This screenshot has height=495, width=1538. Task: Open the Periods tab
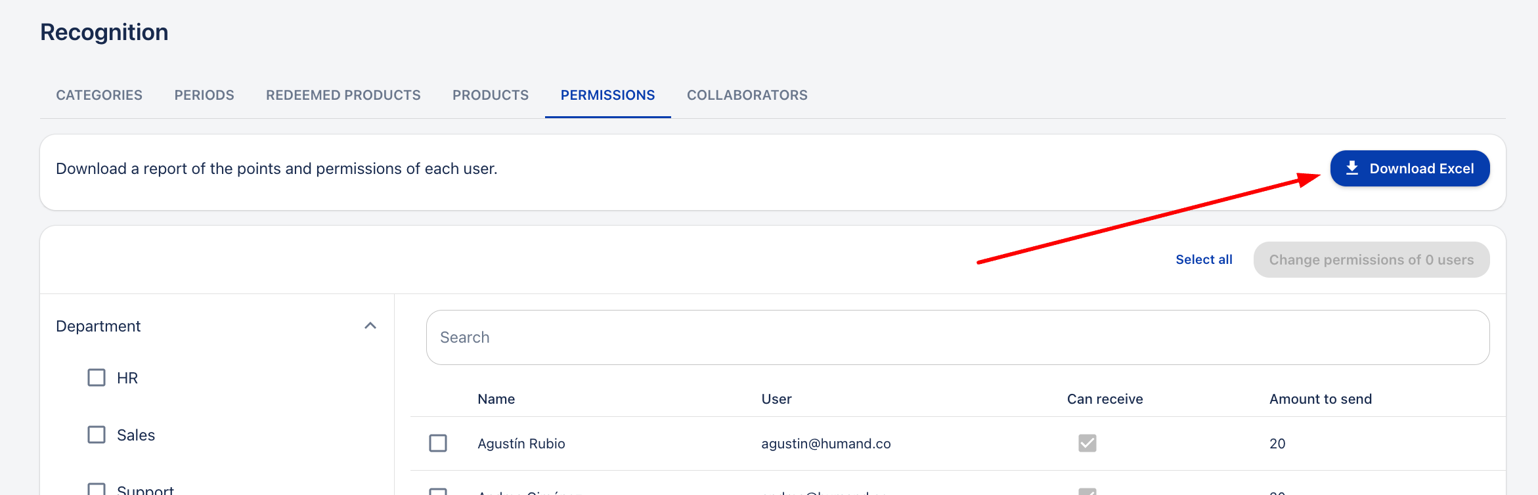pyautogui.click(x=204, y=95)
